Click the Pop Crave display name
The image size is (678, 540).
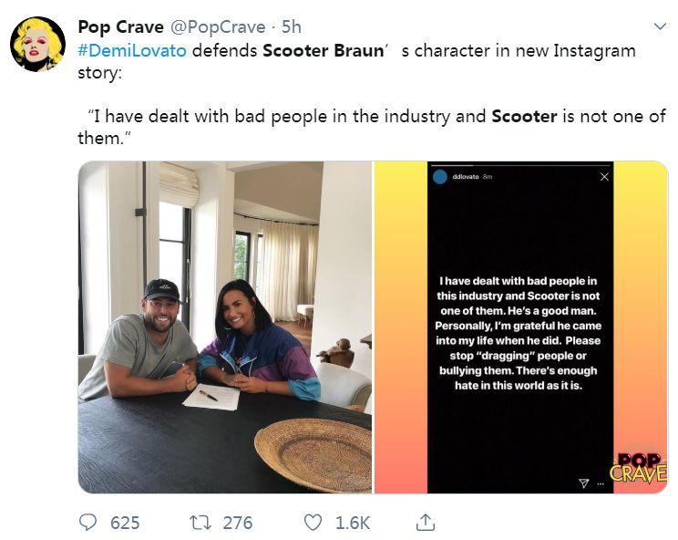coord(120,26)
